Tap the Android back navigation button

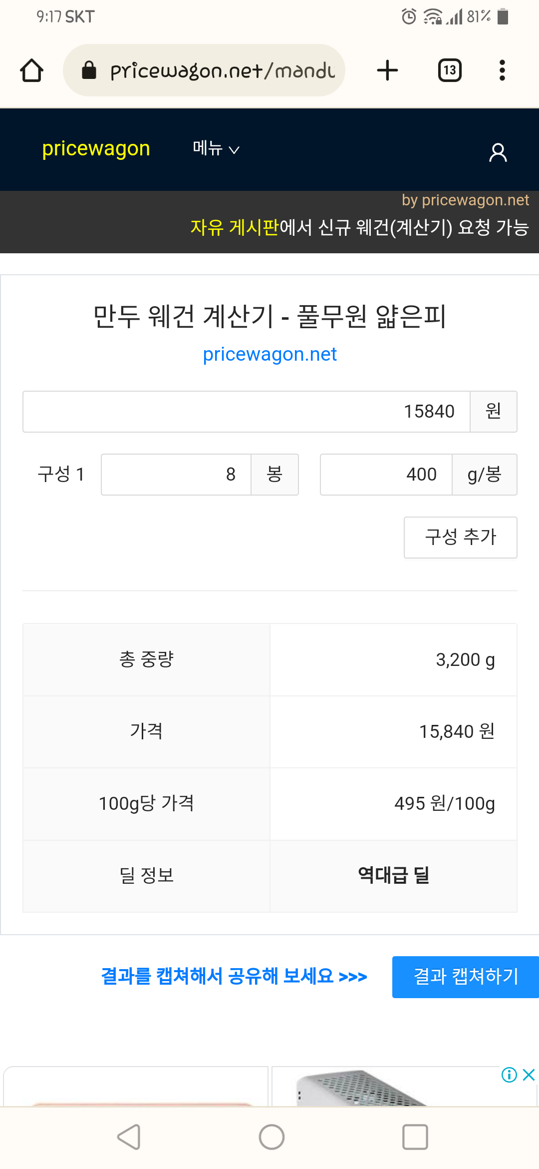[x=129, y=1138]
